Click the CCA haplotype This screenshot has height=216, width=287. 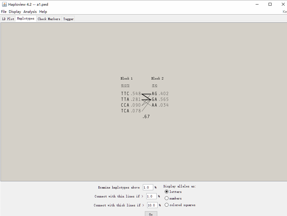point(125,105)
